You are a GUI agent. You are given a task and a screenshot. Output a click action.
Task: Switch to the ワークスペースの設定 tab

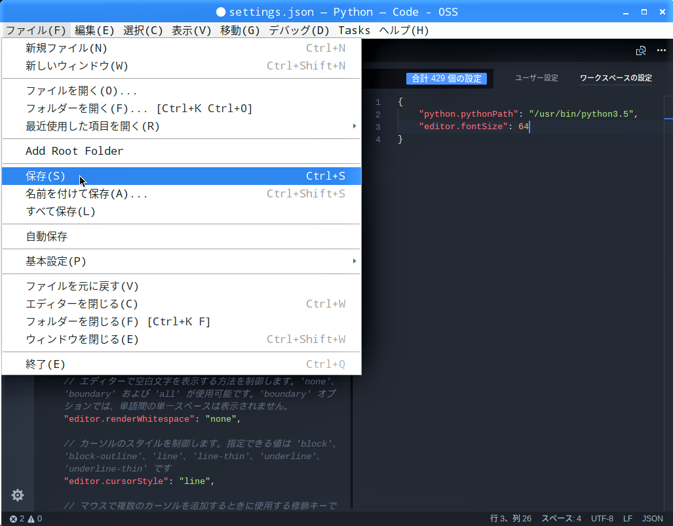pos(616,78)
